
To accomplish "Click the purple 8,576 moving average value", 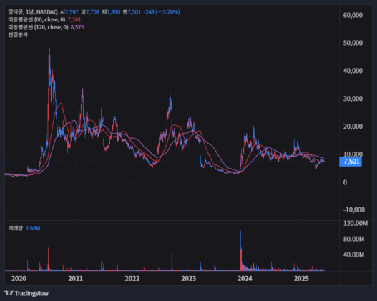I will coord(77,27).
